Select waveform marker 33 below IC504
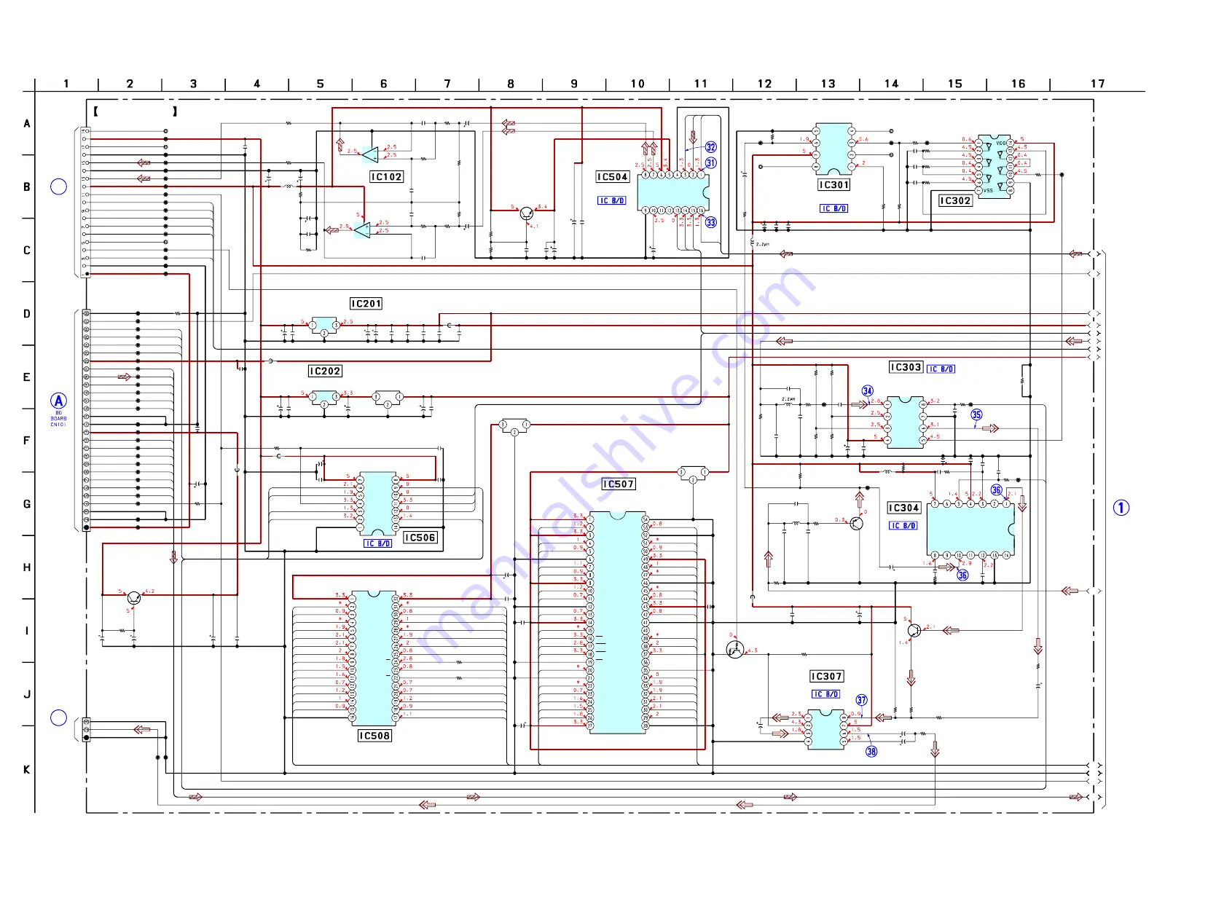Viewport: 1224px width, 920px height. point(711,223)
